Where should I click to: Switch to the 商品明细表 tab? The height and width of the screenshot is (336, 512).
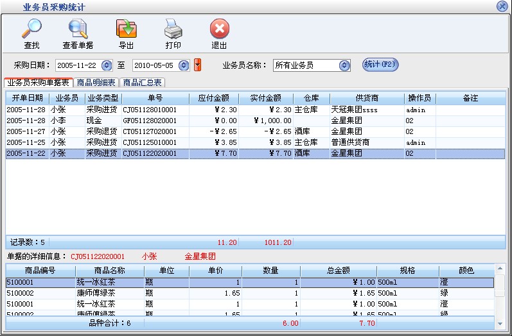click(96, 83)
